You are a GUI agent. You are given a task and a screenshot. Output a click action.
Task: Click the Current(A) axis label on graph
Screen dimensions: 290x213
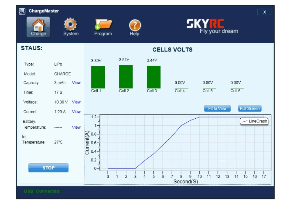(87, 143)
